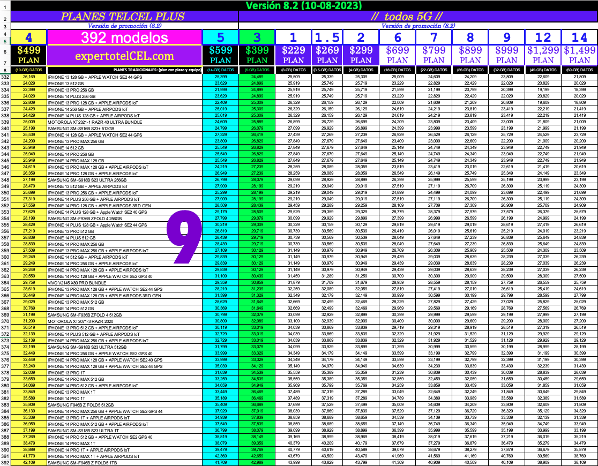Select the "38,109" value in row 392
Image resolution: width=598 pixels, height=466 pixels.
coord(580,463)
